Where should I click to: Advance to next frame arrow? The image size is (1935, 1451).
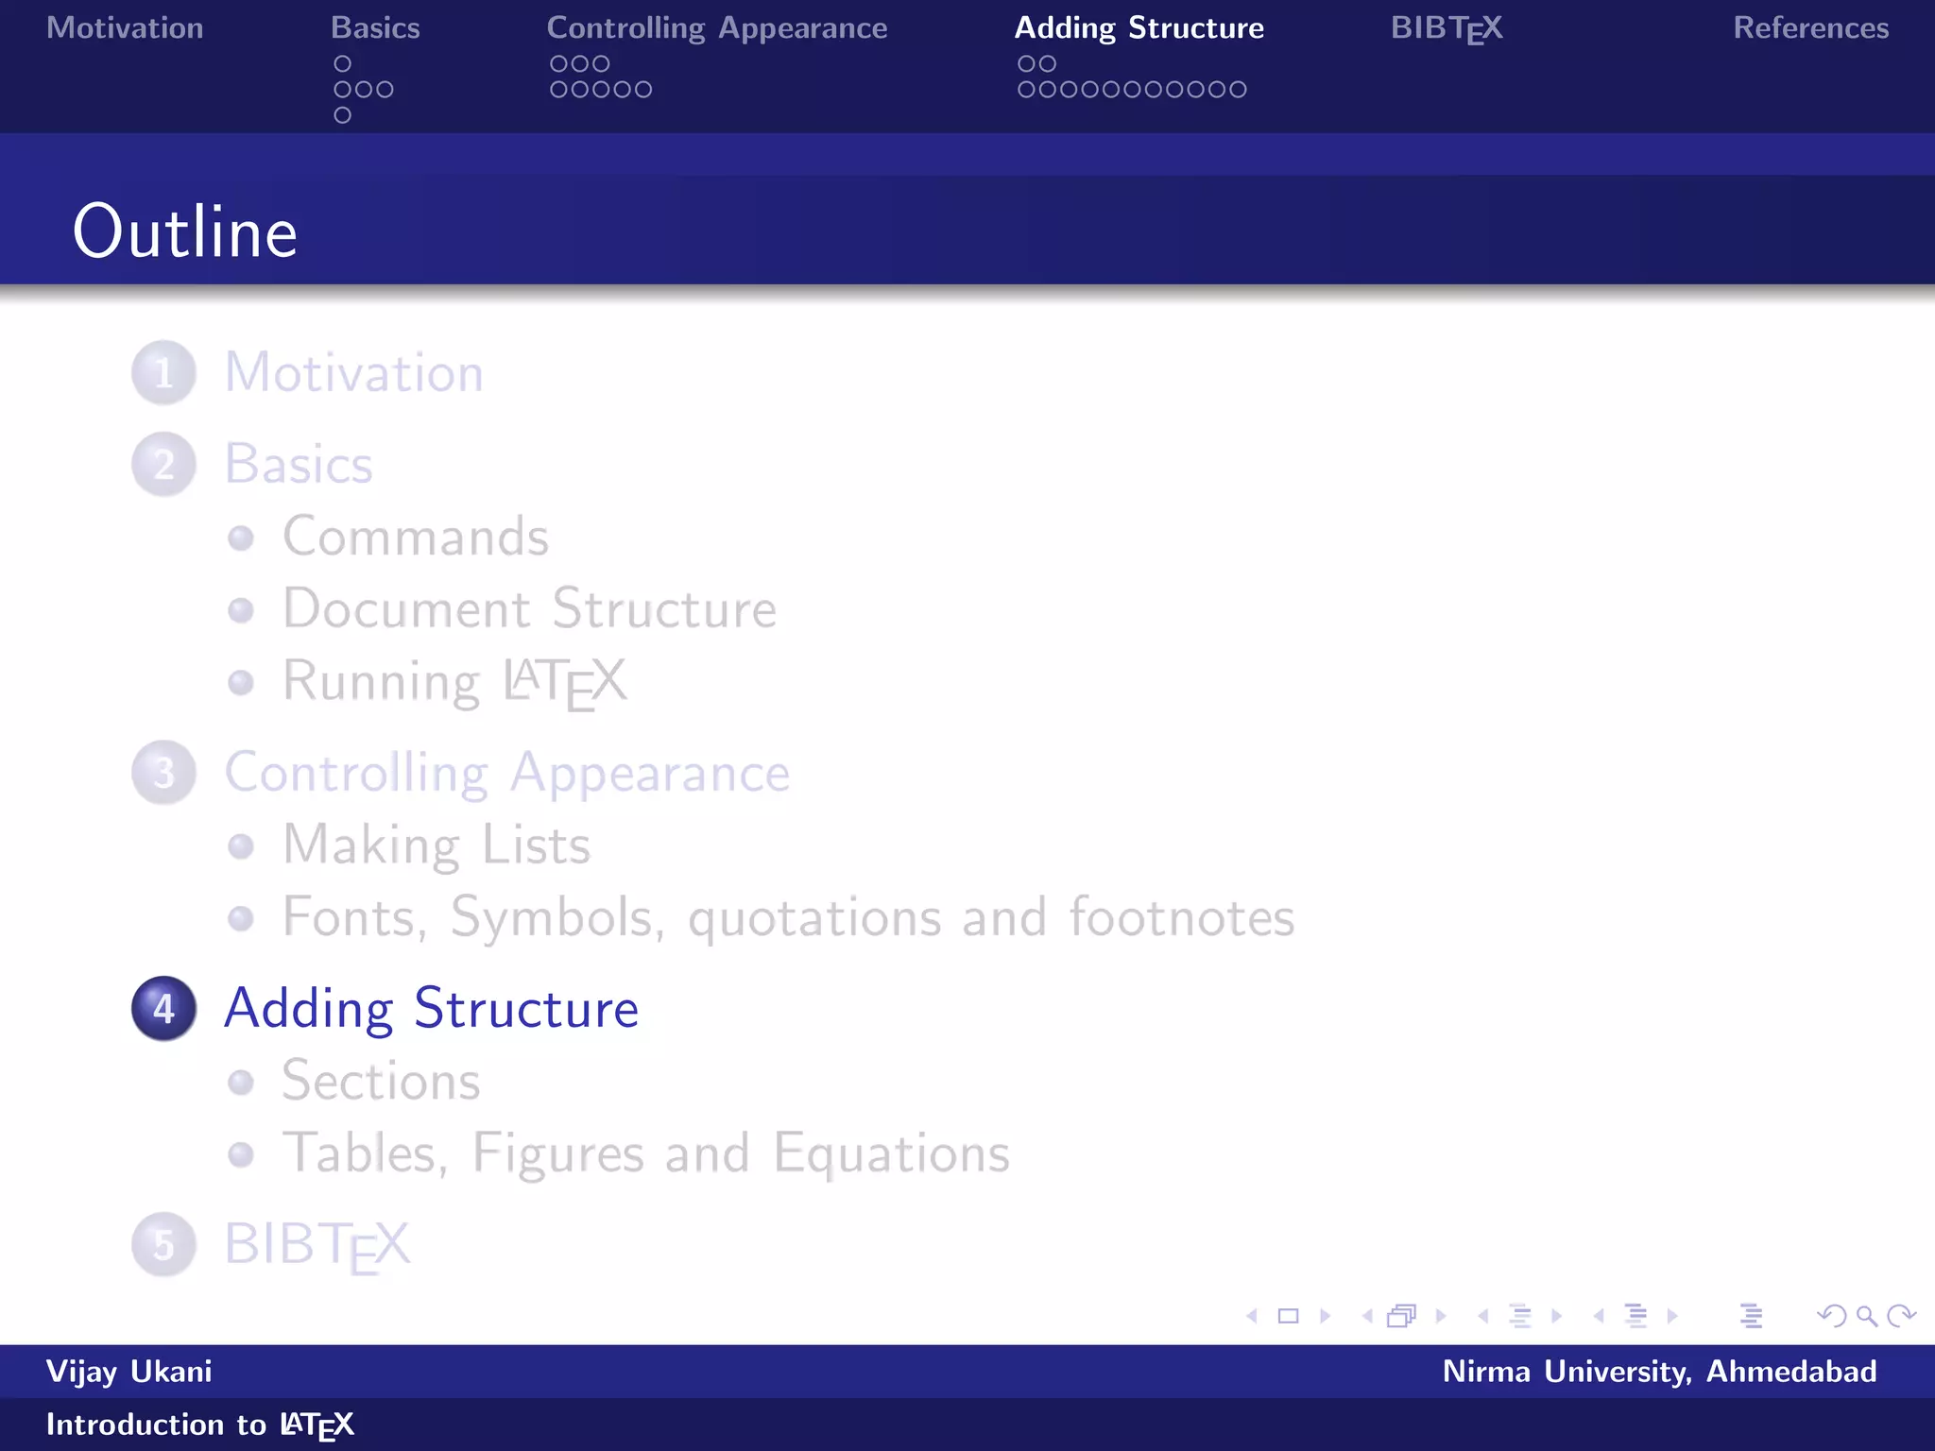(x=1441, y=1316)
